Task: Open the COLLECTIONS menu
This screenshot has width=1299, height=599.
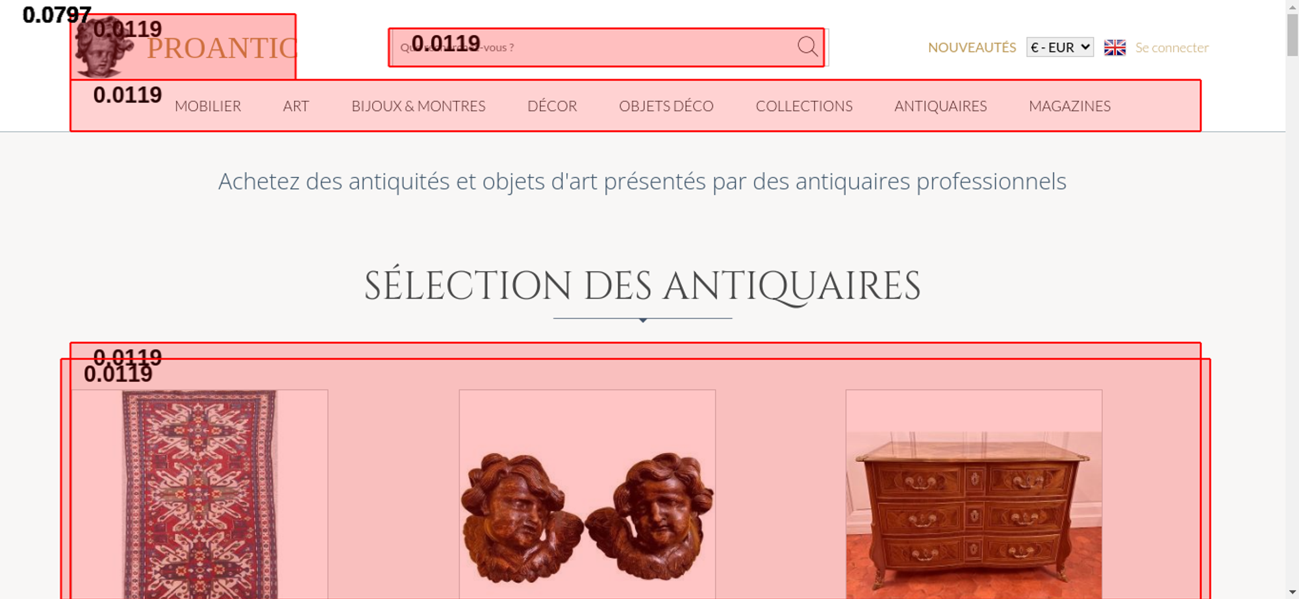Action: [804, 106]
